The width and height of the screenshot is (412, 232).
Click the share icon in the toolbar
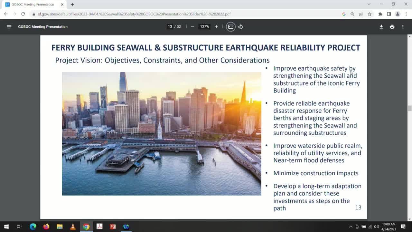pos(361,14)
